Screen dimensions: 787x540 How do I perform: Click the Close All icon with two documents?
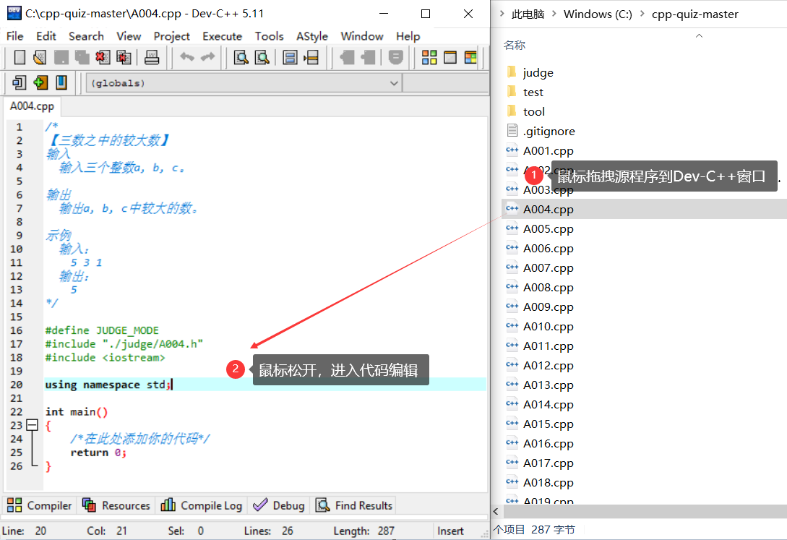click(x=124, y=57)
